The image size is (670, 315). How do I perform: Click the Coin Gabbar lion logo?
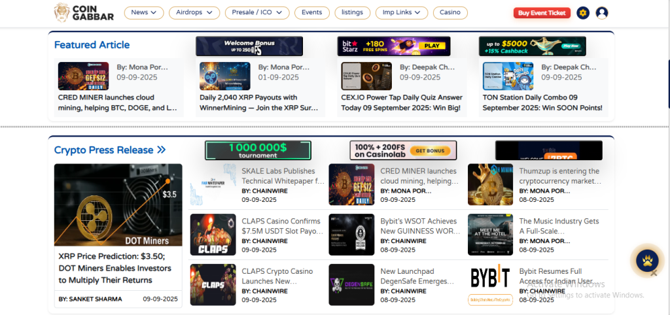84,13
